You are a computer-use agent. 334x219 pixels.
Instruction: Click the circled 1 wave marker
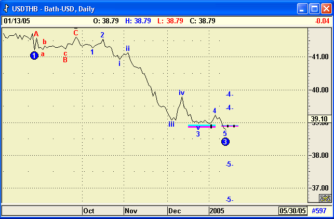pos(34,56)
